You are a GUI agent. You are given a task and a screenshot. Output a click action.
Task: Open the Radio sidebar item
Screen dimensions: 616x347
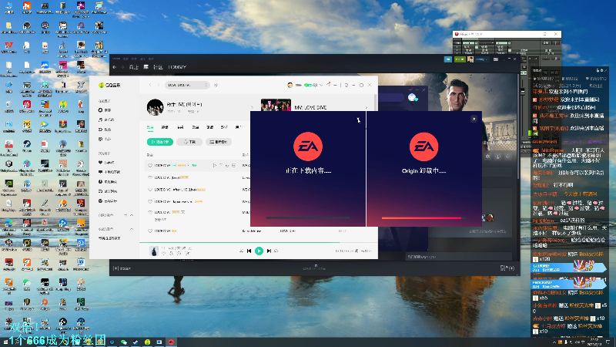105,139
